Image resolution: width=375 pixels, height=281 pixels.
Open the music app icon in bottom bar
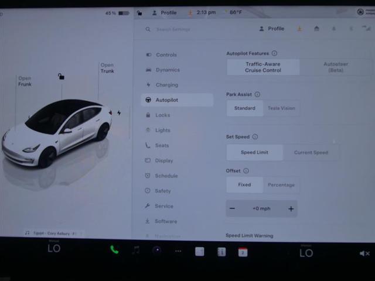coord(136,250)
